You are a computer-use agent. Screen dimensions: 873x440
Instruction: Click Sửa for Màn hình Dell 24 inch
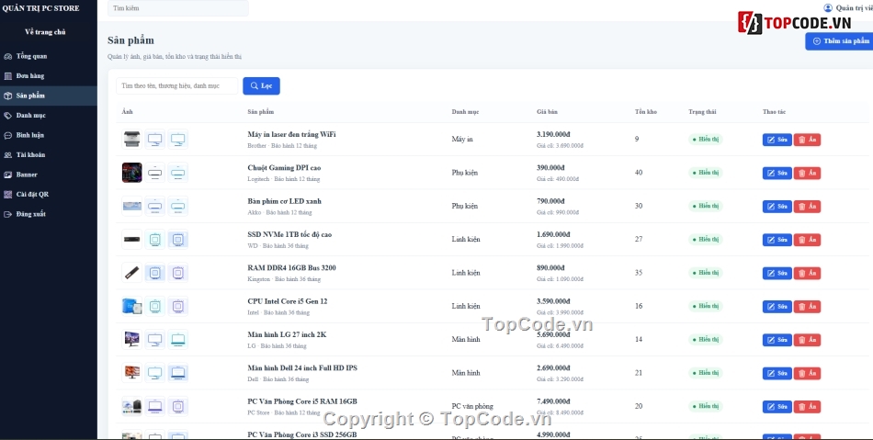coord(777,373)
